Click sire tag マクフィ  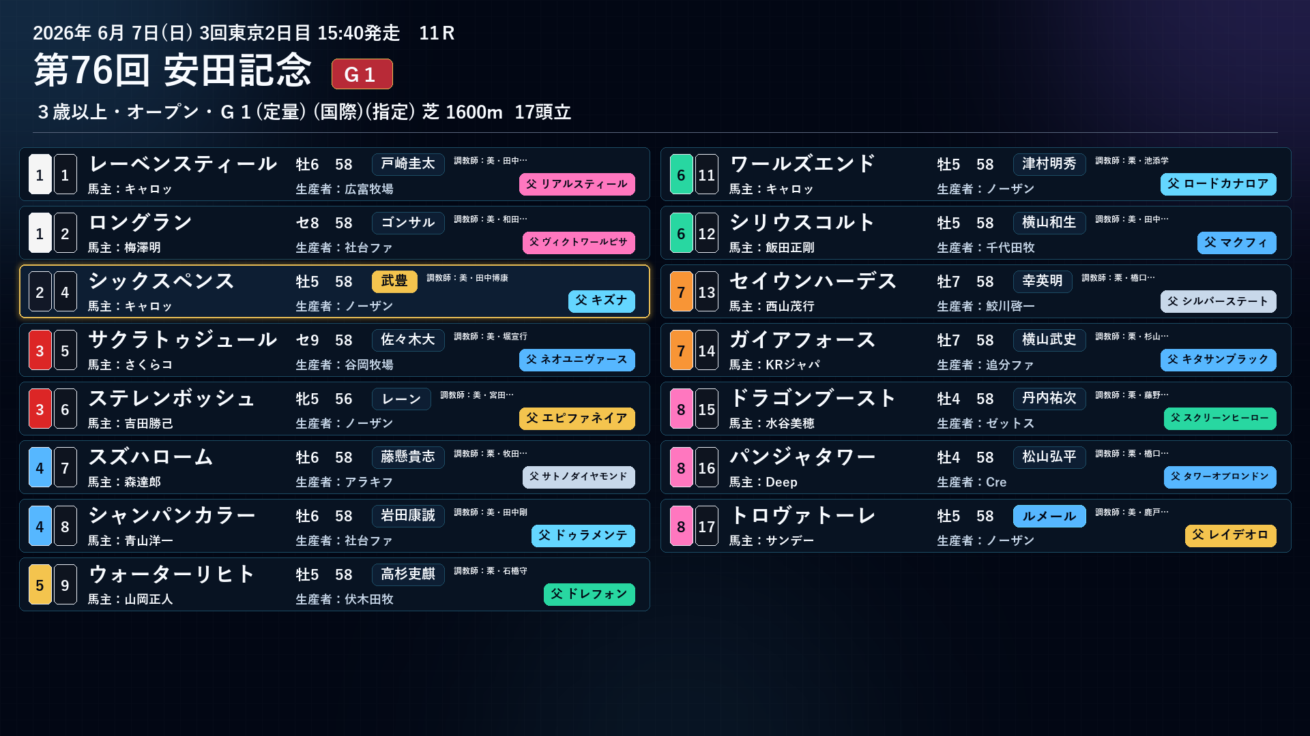(1237, 243)
